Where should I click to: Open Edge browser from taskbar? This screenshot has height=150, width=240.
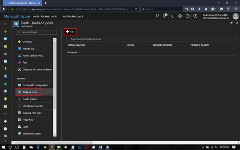[38, 147]
